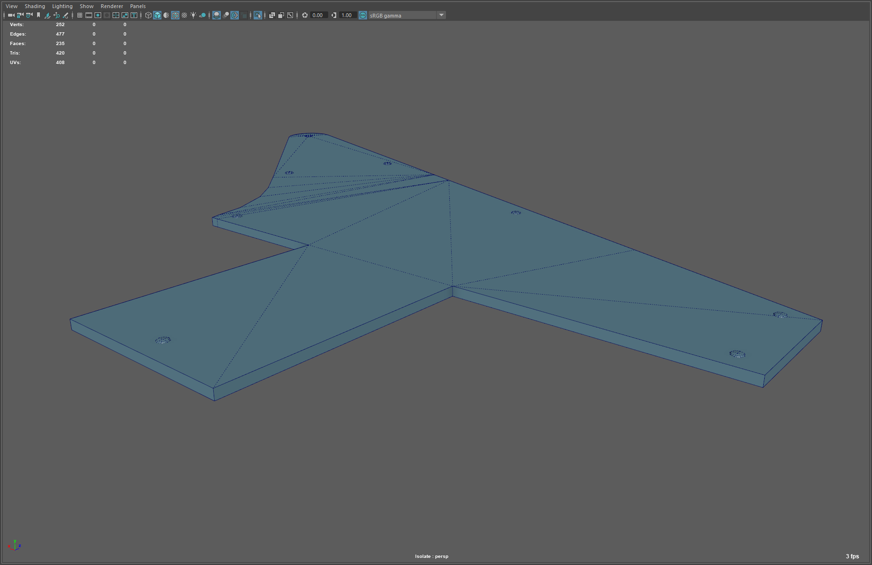Click the Faces count value 235
The width and height of the screenshot is (872, 565).
[x=60, y=44]
